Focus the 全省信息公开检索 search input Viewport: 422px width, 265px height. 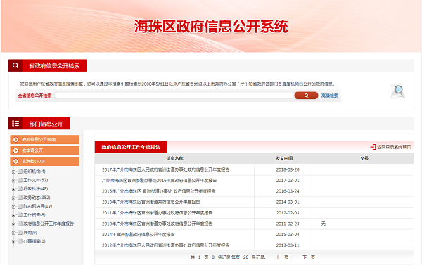click(174, 96)
